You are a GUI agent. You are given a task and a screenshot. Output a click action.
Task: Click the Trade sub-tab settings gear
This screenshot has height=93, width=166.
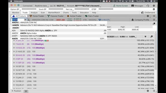[x=148, y=16]
